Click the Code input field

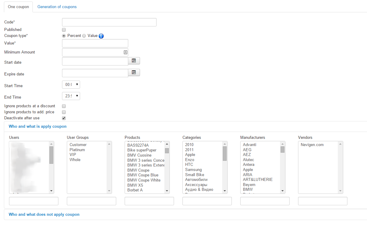pos(109,22)
